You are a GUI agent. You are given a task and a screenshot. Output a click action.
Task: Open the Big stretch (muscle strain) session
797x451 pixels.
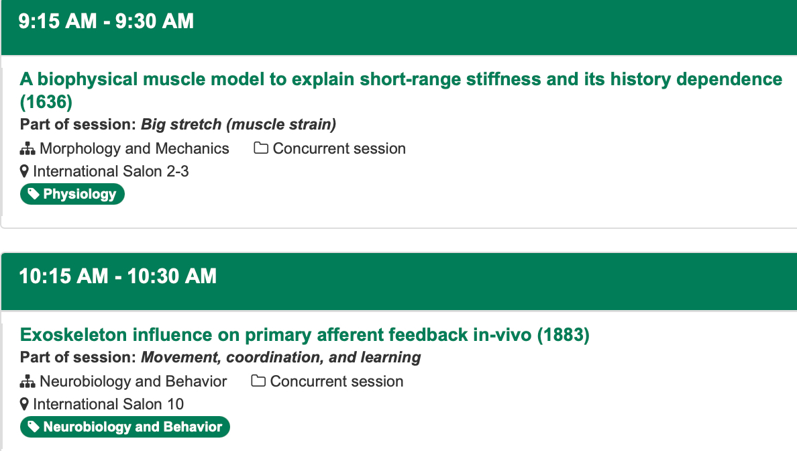click(x=238, y=125)
